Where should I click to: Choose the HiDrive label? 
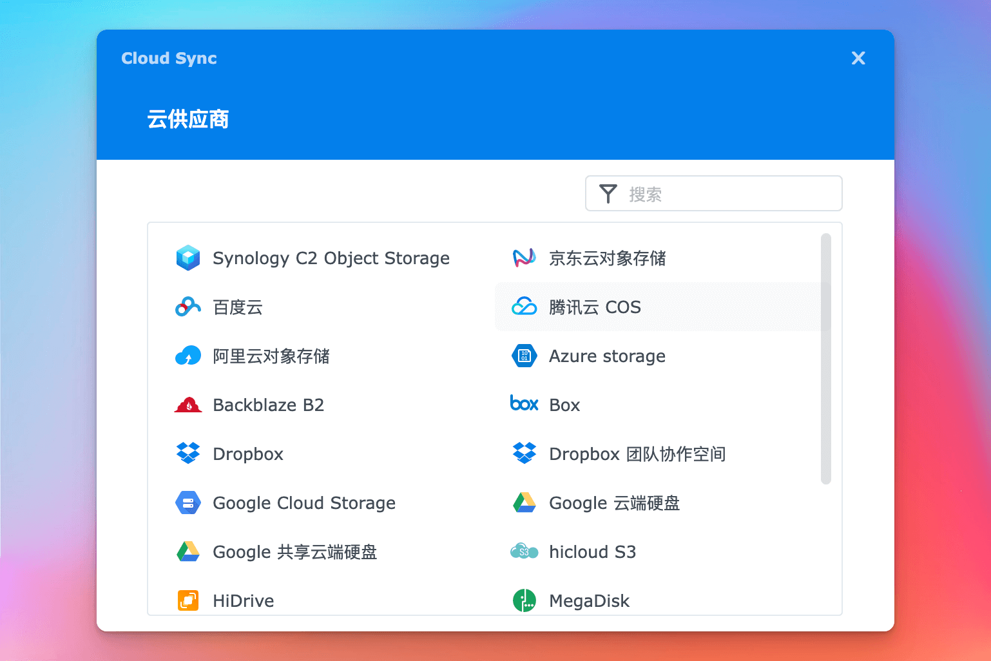pos(244,601)
